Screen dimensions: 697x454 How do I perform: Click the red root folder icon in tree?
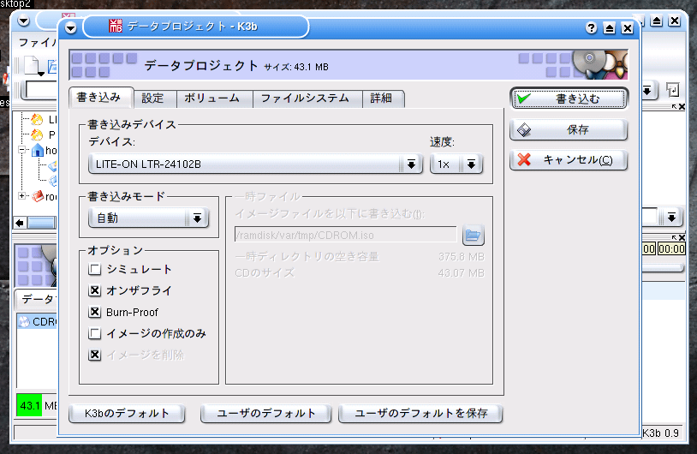tap(38, 196)
